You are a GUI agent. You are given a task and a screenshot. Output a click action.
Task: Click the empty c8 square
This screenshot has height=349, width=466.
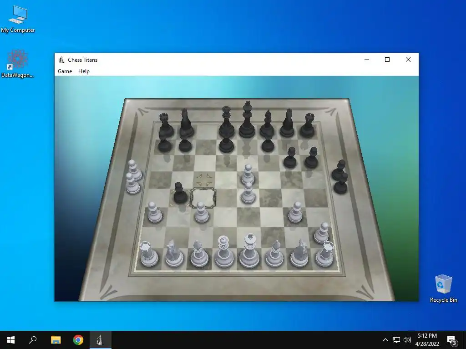(x=206, y=132)
